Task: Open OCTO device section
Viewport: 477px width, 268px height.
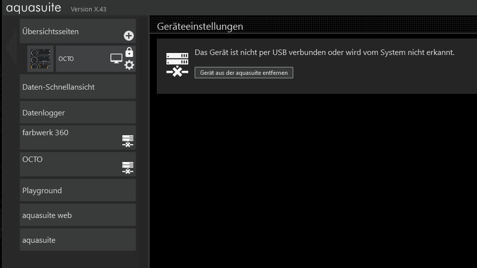Action: click(78, 164)
